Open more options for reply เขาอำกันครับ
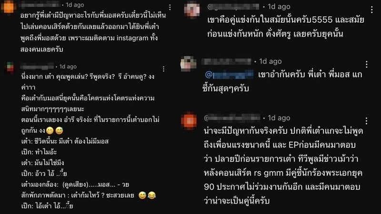 click(366, 64)
